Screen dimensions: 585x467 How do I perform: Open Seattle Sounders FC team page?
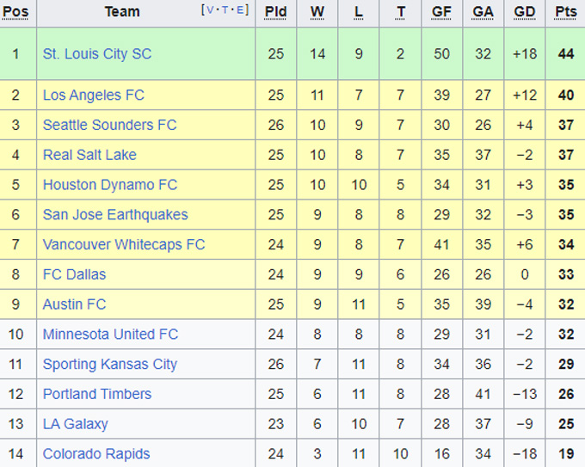pyautogui.click(x=109, y=125)
